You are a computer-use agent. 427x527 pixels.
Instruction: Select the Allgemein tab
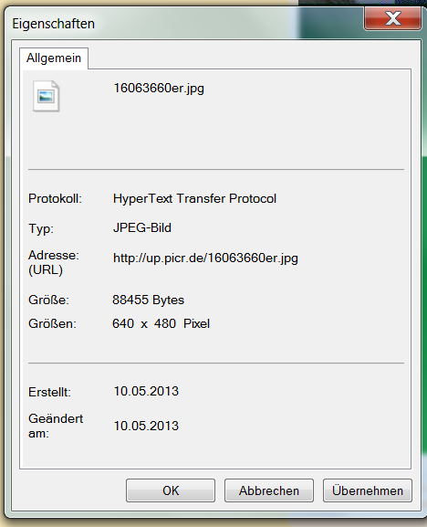pyautogui.click(x=54, y=58)
